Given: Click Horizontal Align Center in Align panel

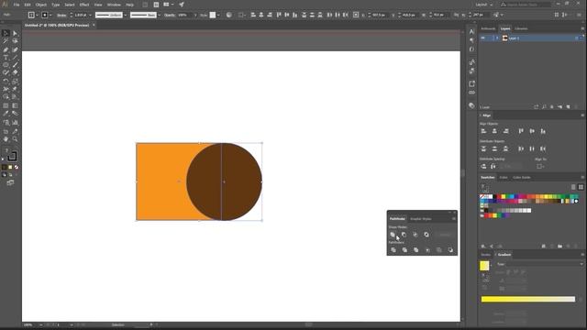Looking at the screenshot, I should click(494, 131).
